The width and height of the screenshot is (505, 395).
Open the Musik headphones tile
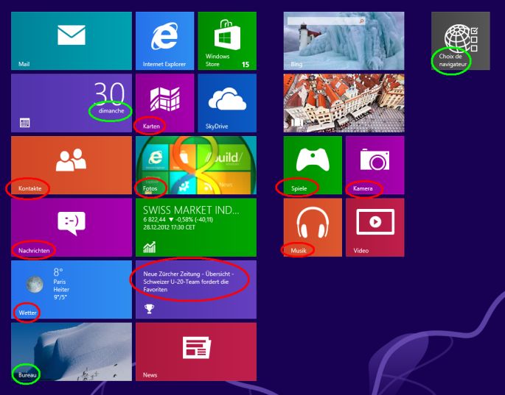click(313, 227)
